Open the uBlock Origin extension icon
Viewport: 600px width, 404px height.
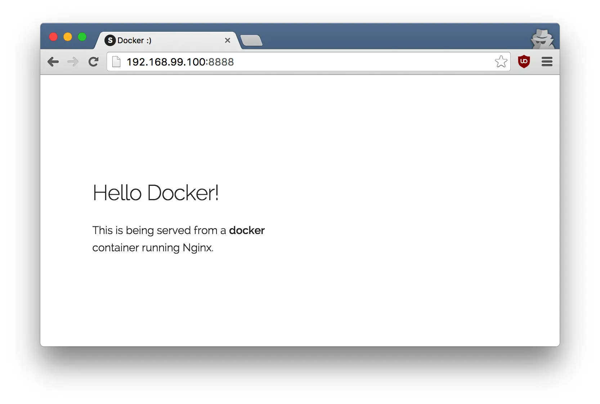pyautogui.click(x=524, y=62)
